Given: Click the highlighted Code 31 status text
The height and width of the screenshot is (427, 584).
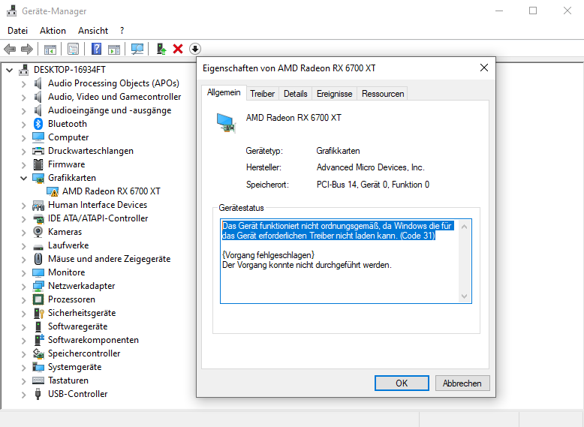Looking at the screenshot, I should (338, 231).
